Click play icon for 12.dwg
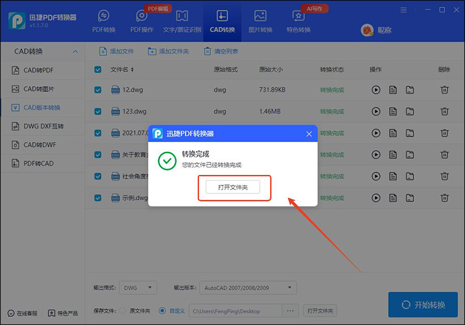This screenshot has height=325, width=465. pos(376,90)
